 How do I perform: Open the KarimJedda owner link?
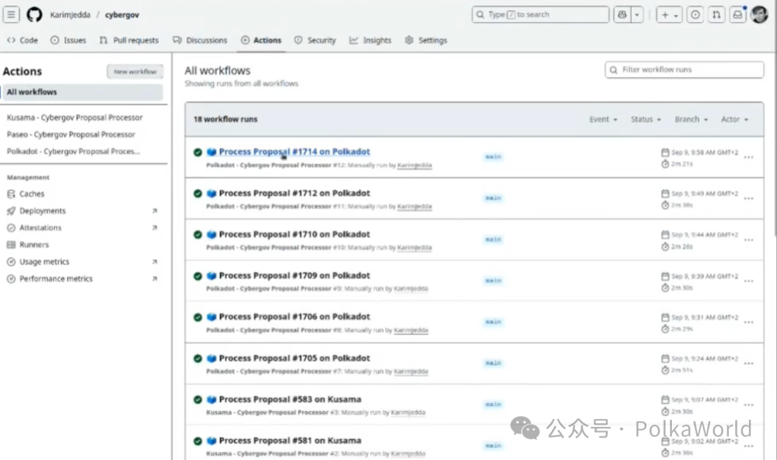pyautogui.click(x=70, y=15)
